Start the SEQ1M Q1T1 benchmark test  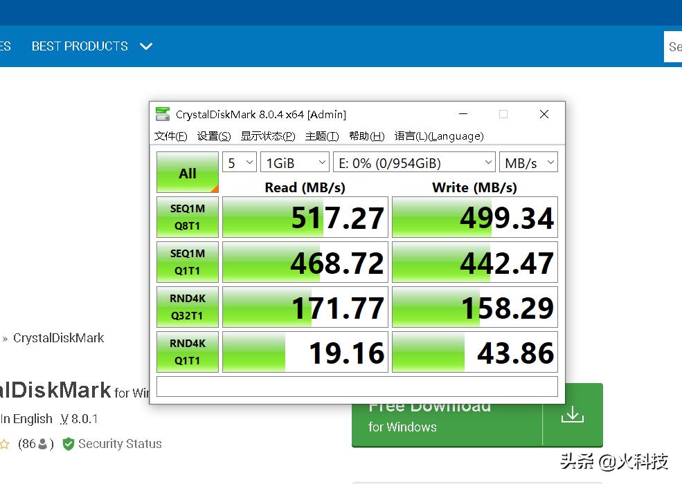click(187, 261)
